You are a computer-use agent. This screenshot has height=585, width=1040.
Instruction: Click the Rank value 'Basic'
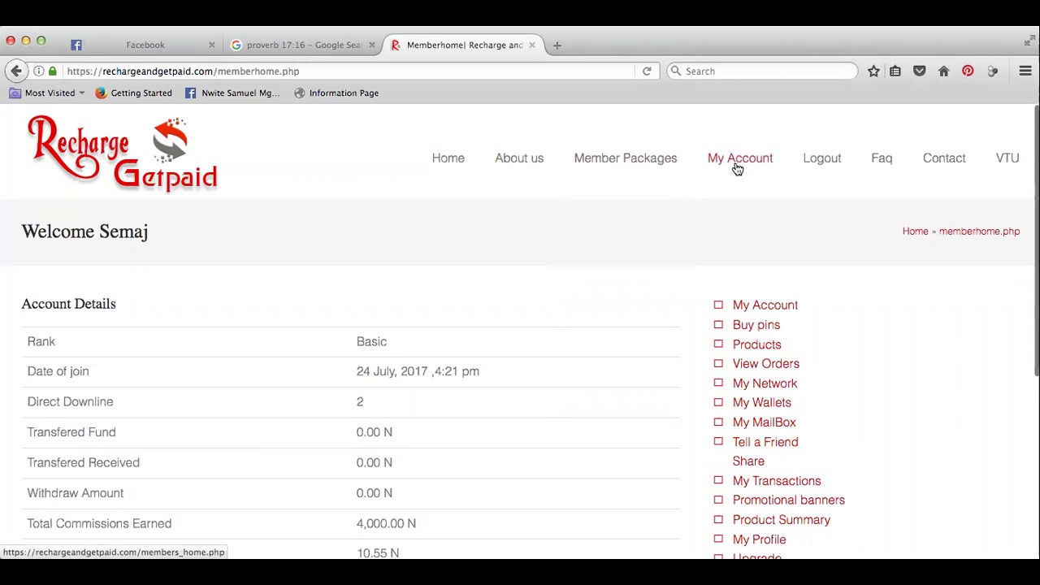pyautogui.click(x=371, y=341)
